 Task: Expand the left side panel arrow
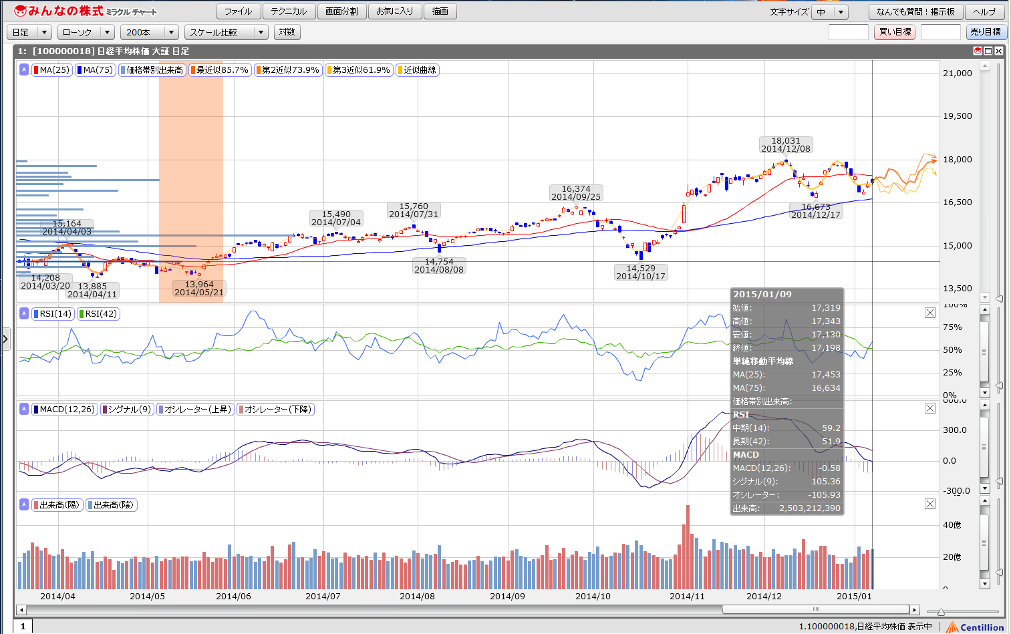pos(5,339)
